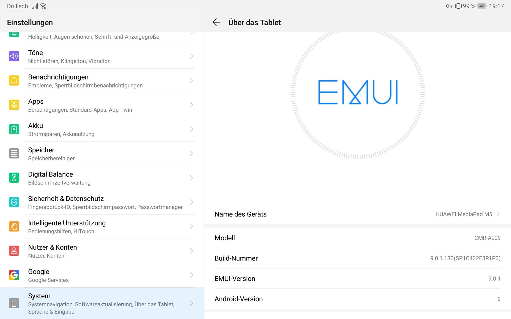
Task: Tap the 99 % battery percentage
Action: (469, 6)
